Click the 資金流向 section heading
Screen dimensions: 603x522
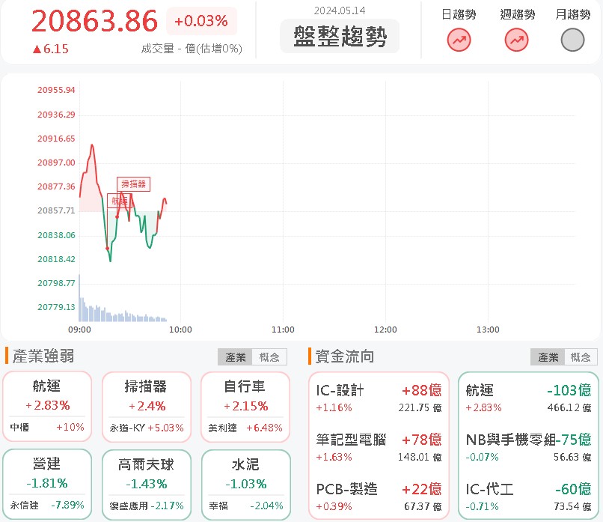pyautogui.click(x=345, y=356)
